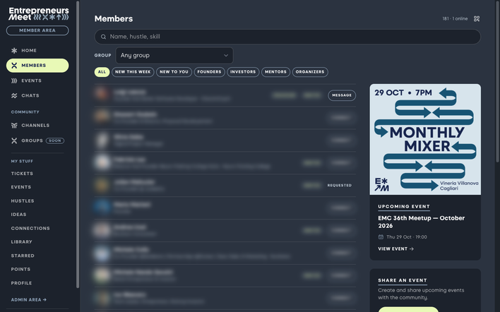Select the New This Week filter chip

coord(133,72)
